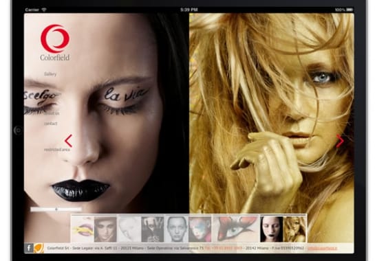Click the orange icon beside Facebook
Viewport: 375px width, 261px height.
(39, 248)
